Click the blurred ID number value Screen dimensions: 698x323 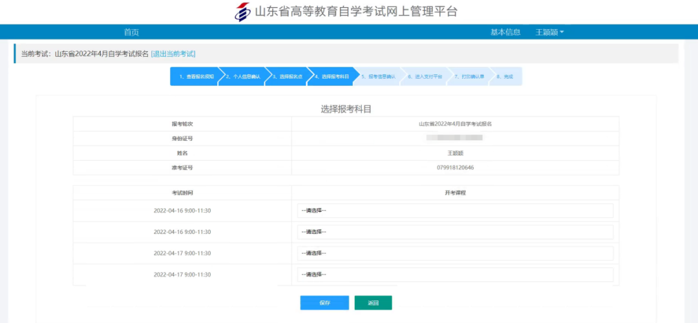[x=454, y=138]
